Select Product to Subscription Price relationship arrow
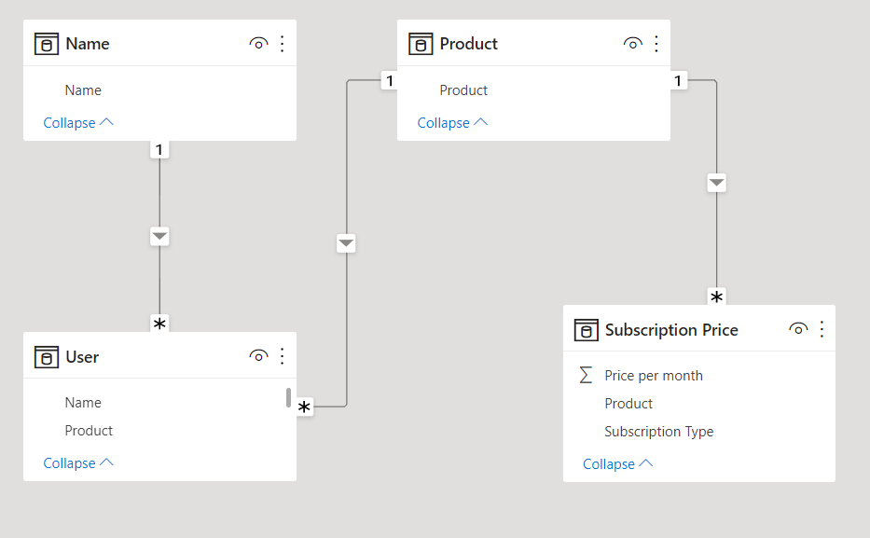Viewport: 870px width, 538px height. [x=717, y=183]
